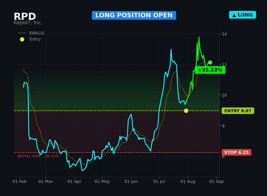Click the 01 Jun date axis label
The width and height of the screenshot is (267, 196).
pos(131,182)
